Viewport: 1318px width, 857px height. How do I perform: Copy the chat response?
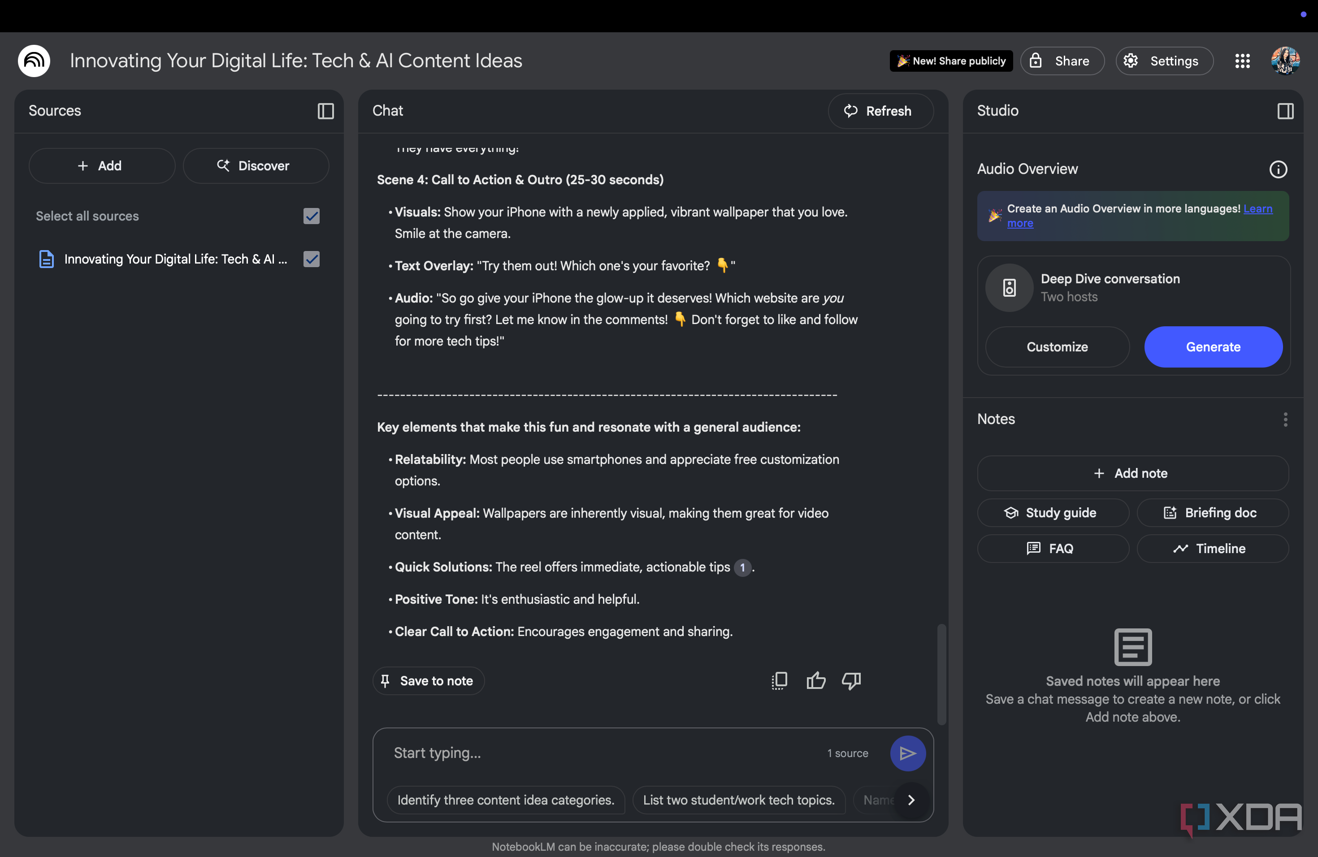coord(779,680)
